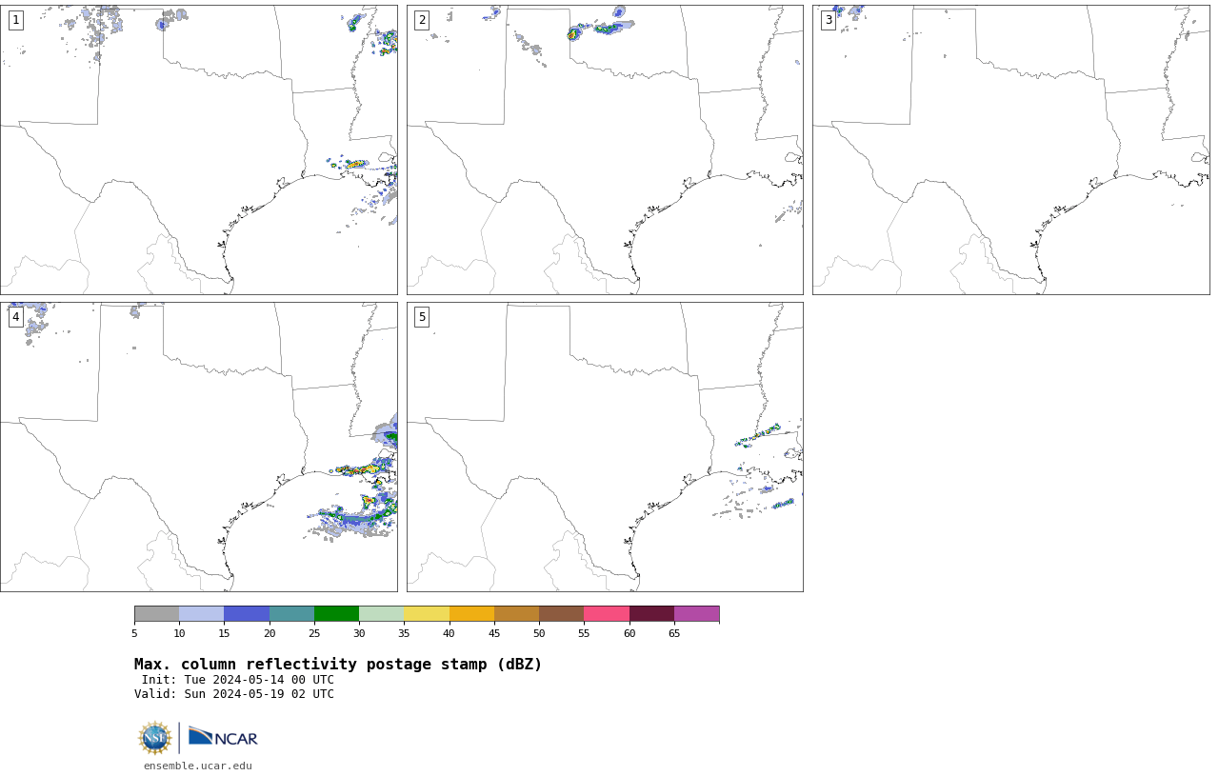Open ensemble member 2 reflectivity map
Image resolution: width=1219 pixels, height=776 pixels.
pos(605,149)
